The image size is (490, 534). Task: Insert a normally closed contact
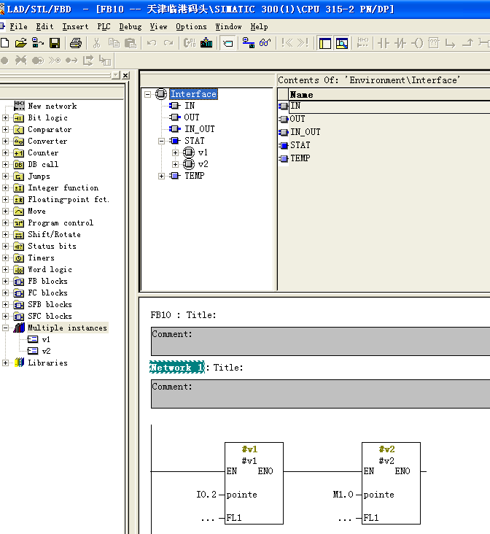click(x=400, y=43)
